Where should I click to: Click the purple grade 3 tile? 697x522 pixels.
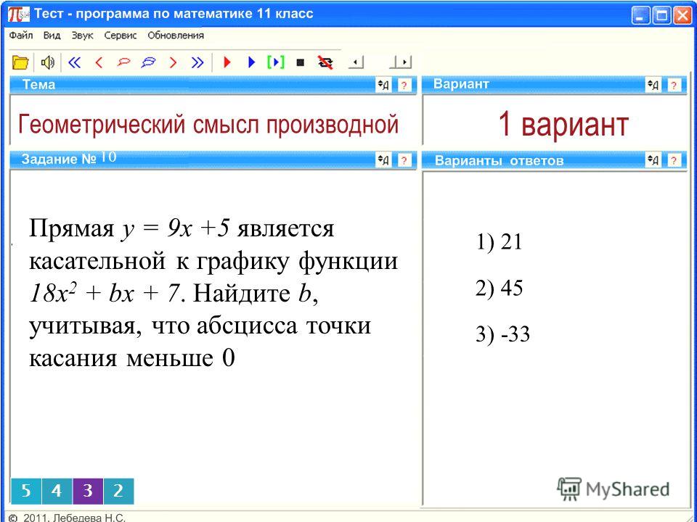[x=88, y=491]
